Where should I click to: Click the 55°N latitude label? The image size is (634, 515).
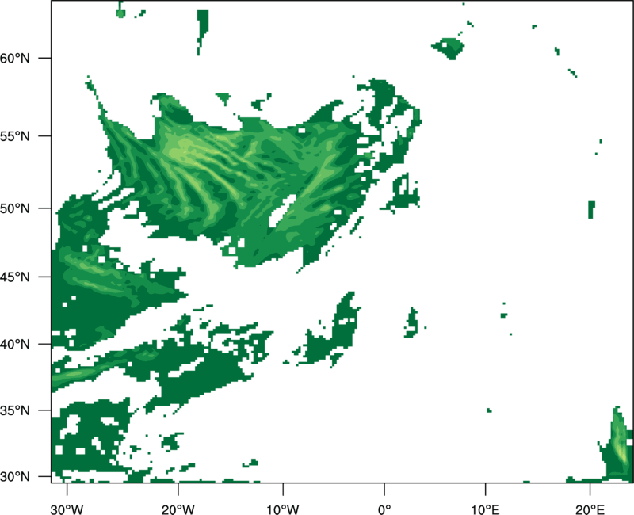click(15, 136)
